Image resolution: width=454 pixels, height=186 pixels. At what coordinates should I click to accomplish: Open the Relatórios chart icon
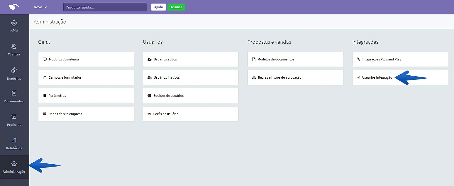[14, 141]
